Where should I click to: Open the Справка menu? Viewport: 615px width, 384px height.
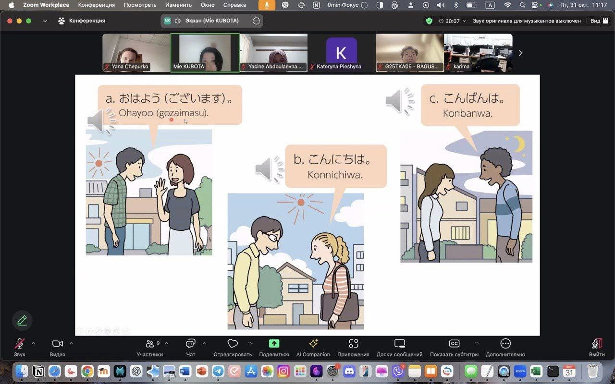click(234, 5)
